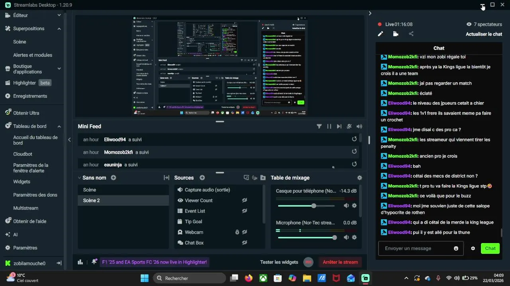This screenshot has width=510, height=286.
Task: Open the performance stats bar chart icon
Action: coord(80,262)
